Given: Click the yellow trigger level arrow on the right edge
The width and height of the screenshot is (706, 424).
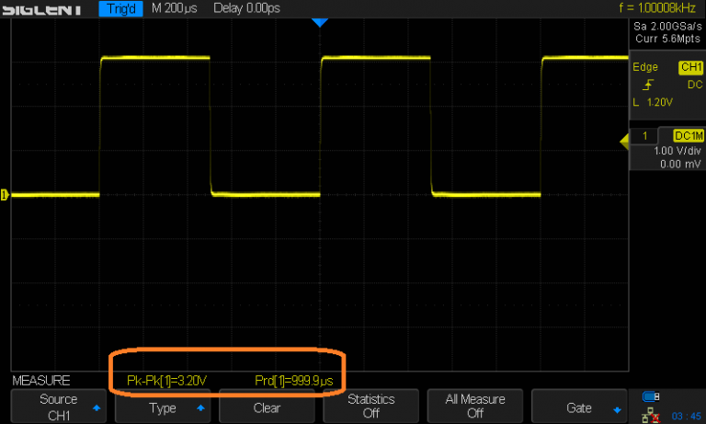Looking at the screenshot, I should coord(624,140).
